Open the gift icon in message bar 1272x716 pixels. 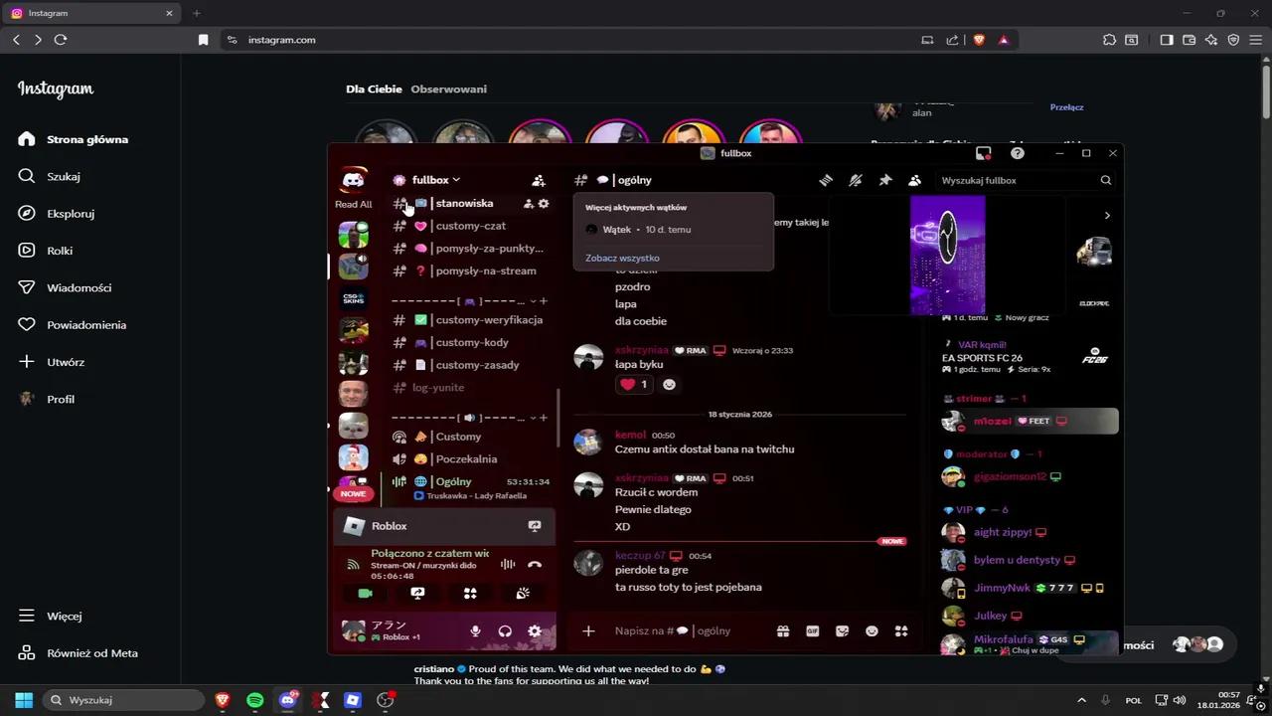(x=783, y=630)
